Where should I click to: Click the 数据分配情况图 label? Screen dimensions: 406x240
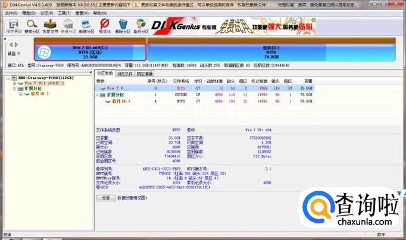pos(132,198)
